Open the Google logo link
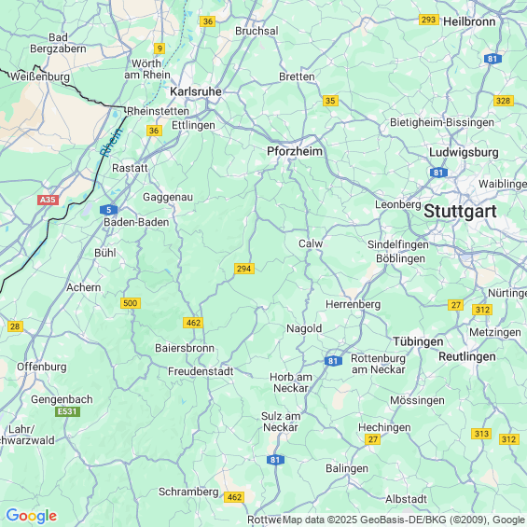 click(32, 516)
